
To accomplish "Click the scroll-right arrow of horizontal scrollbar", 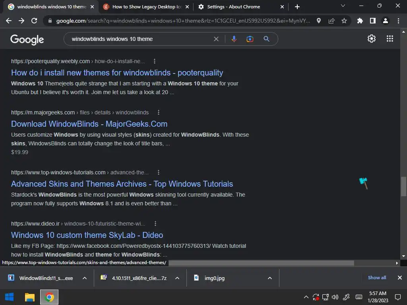I will [397, 263].
